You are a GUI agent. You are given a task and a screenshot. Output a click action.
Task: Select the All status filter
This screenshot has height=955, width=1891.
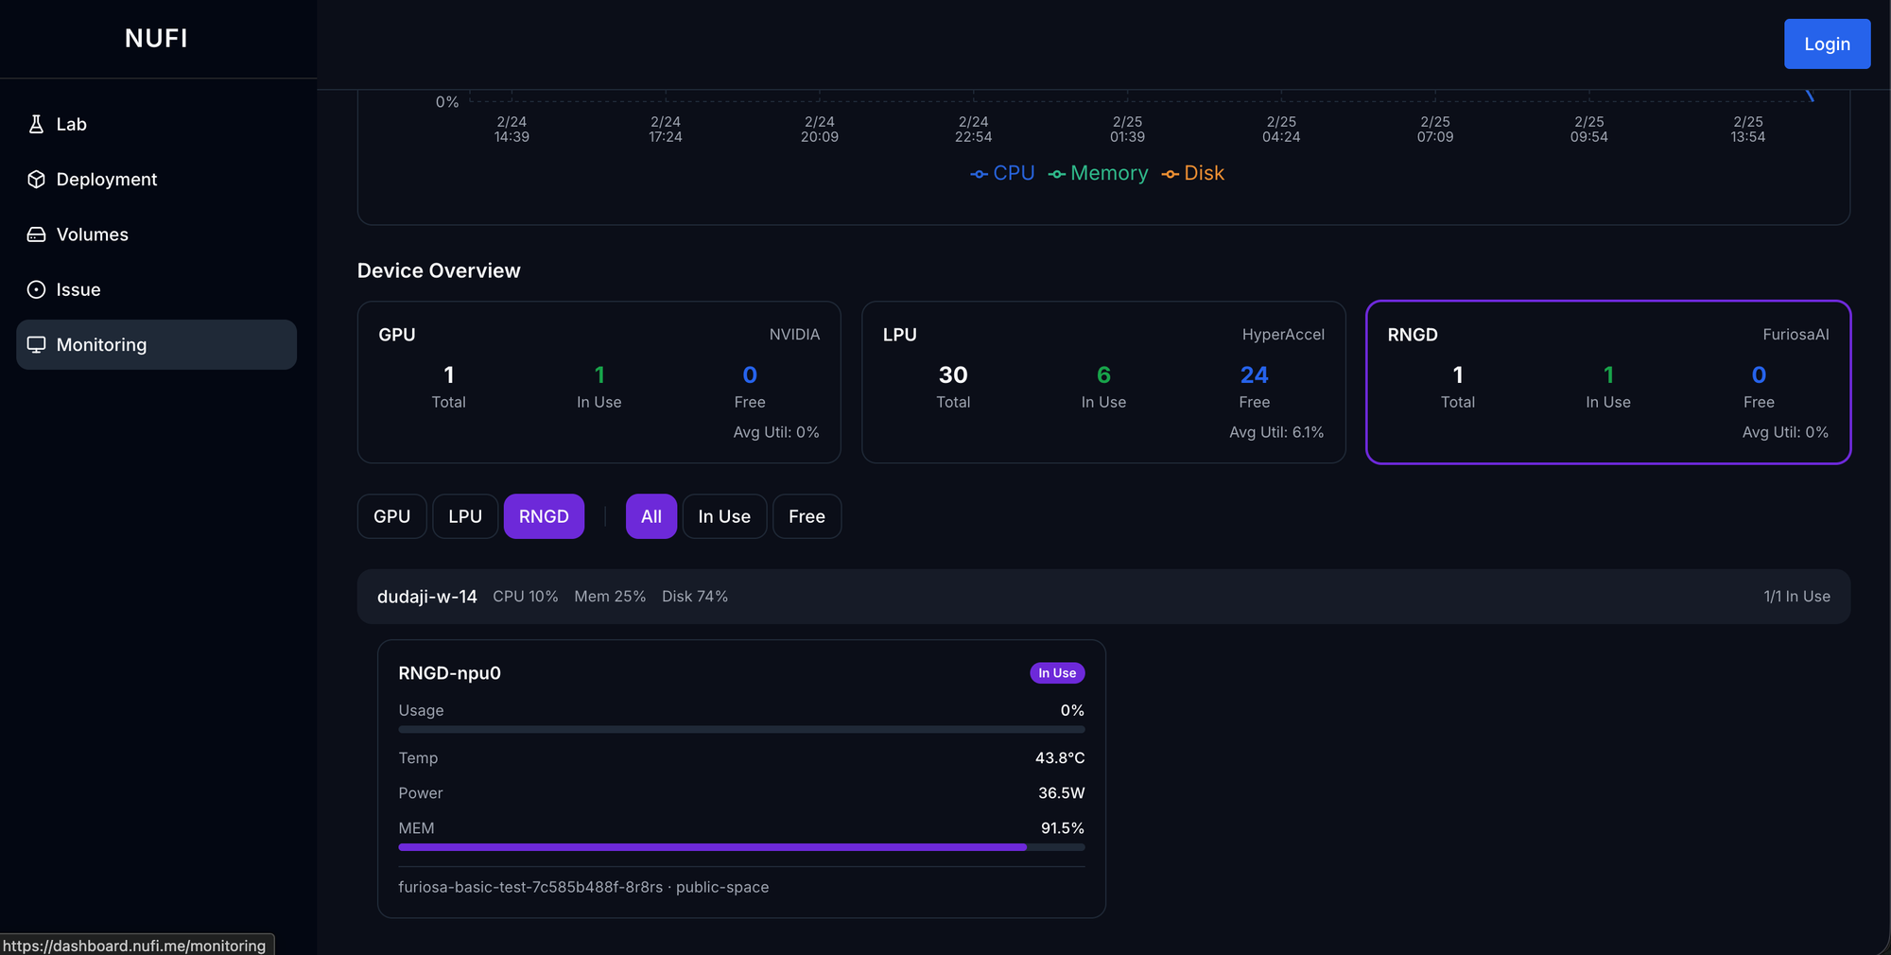click(x=651, y=516)
